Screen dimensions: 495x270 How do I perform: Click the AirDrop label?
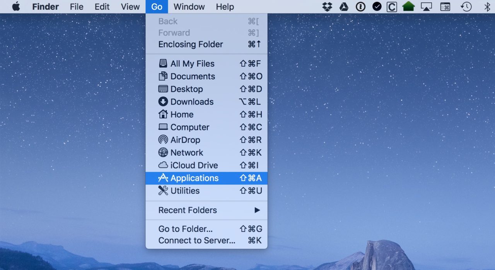(185, 140)
